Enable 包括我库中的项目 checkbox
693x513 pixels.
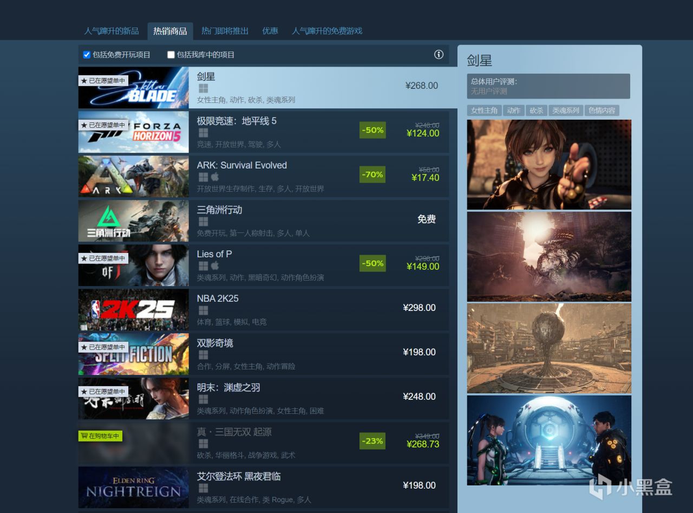171,55
